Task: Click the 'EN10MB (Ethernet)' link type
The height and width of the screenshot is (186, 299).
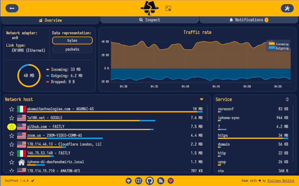Action: pyautogui.click(x=29, y=50)
